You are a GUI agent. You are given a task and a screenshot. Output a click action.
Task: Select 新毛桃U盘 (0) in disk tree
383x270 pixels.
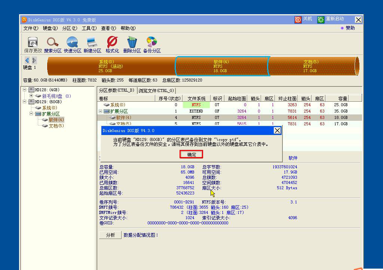56,96
